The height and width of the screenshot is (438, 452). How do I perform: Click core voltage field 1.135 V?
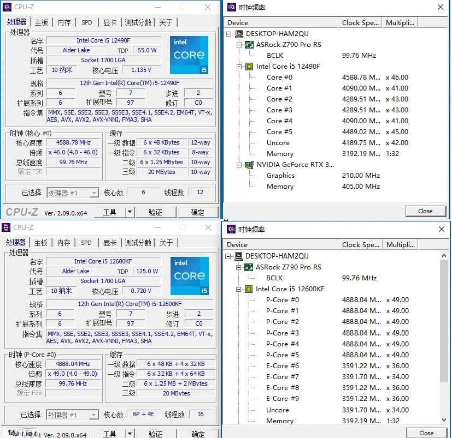pos(141,70)
